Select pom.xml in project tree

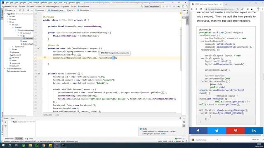14,66
